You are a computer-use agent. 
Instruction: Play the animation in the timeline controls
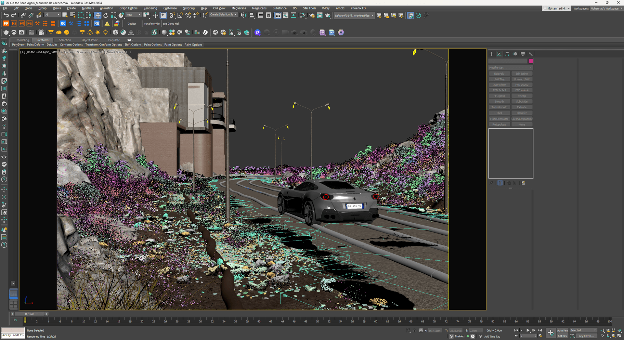pyautogui.click(x=528, y=330)
